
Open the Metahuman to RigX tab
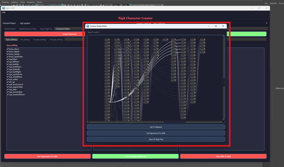pyautogui.click(x=28, y=29)
